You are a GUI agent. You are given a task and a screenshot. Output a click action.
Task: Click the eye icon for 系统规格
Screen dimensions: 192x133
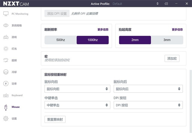(x=6, y=25)
